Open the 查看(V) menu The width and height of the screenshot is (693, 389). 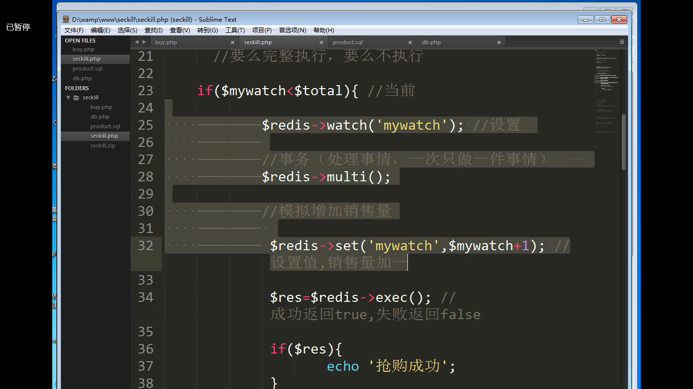pos(180,30)
